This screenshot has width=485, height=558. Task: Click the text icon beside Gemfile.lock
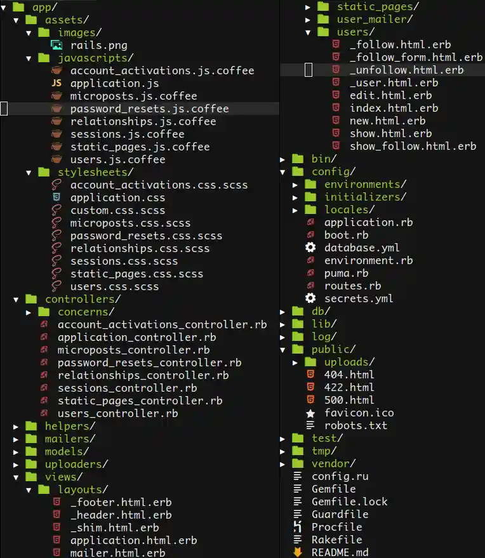298,502
